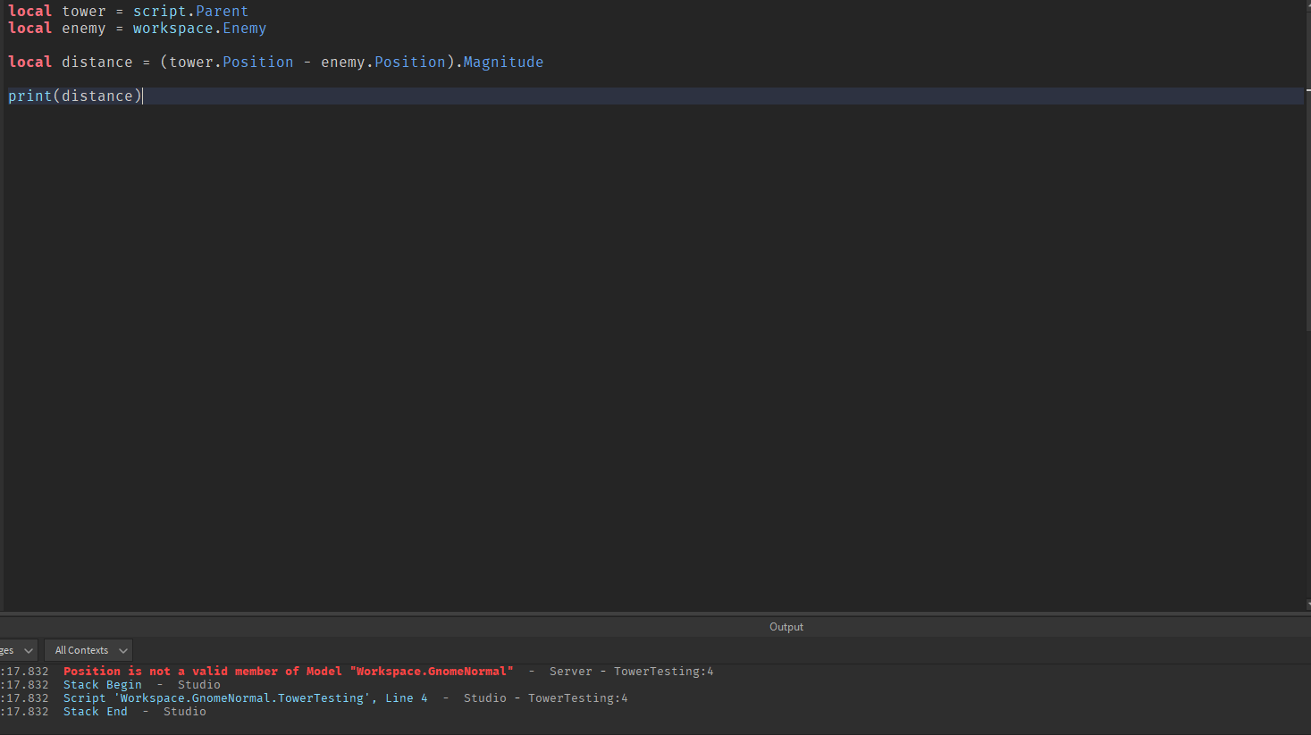1311x735 pixels.
Task: Click the editor scrollbar down arrow
Action: [x=1306, y=604]
